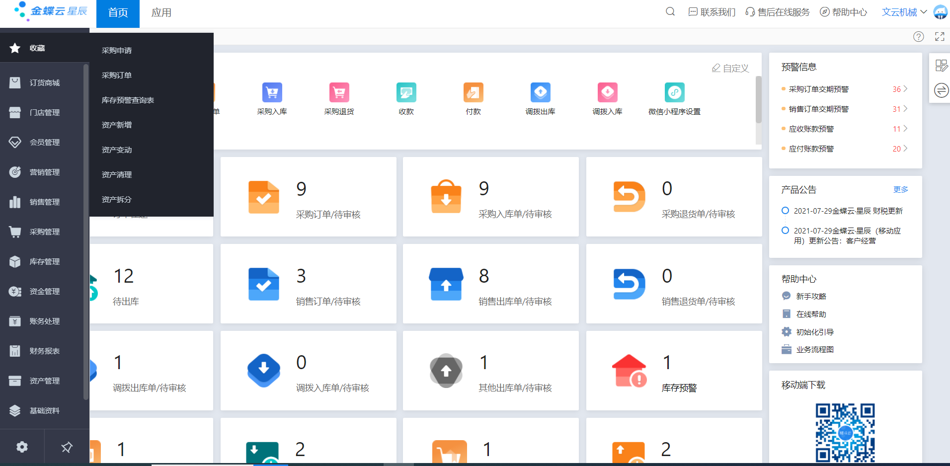
Task: Click the 收款 shortcut icon
Action: click(x=406, y=93)
